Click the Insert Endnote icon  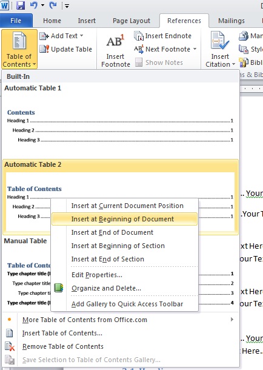139,36
